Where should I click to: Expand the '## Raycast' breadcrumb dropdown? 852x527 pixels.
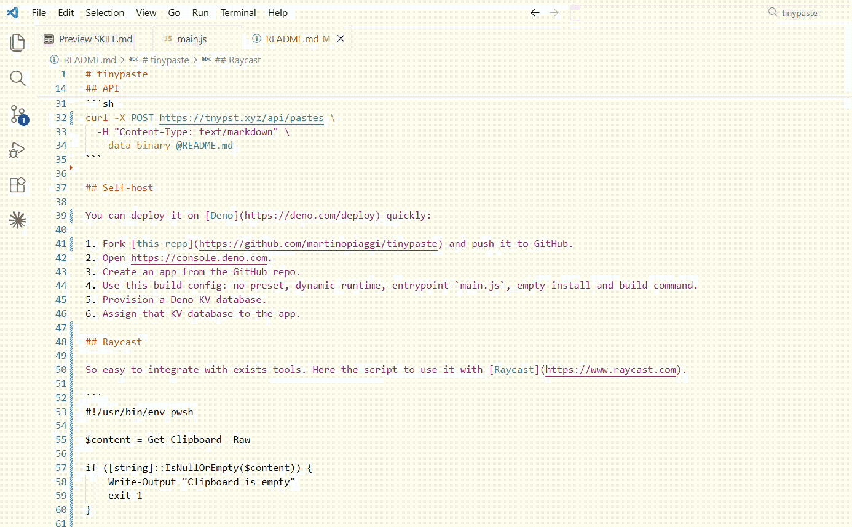231,60
